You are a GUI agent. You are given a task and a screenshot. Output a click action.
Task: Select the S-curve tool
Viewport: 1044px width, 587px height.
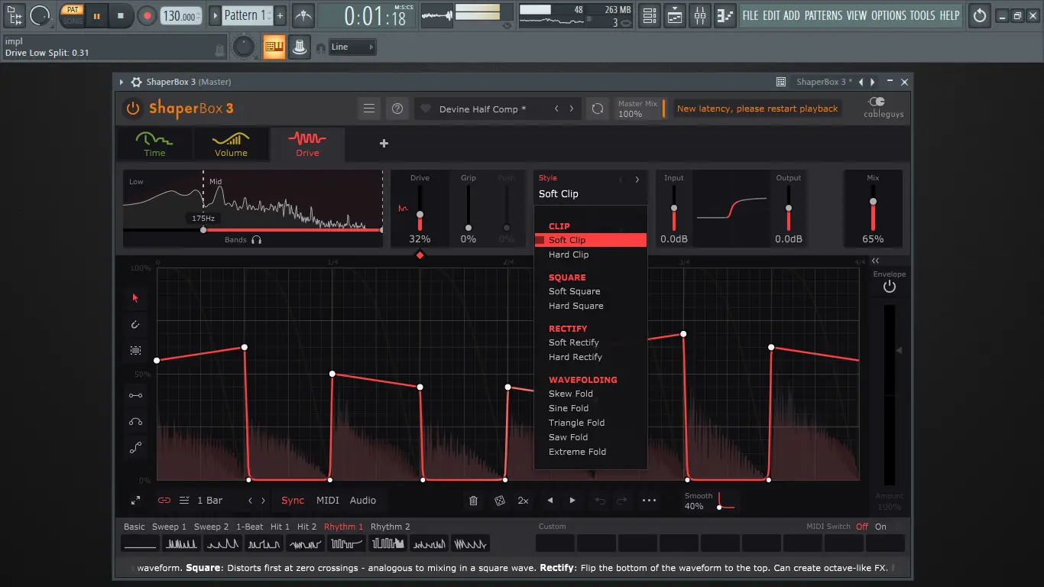pyautogui.click(x=135, y=448)
